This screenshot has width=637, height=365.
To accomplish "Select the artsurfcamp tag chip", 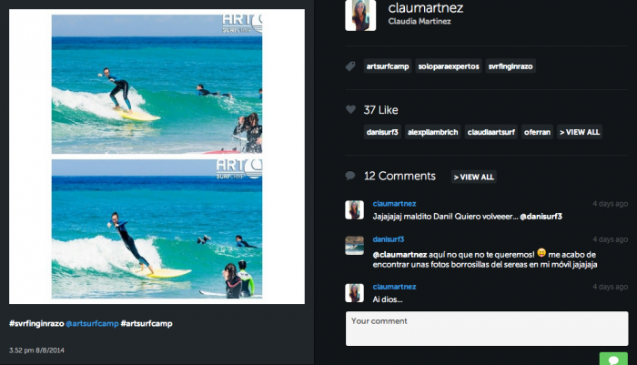I will (387, 66).
